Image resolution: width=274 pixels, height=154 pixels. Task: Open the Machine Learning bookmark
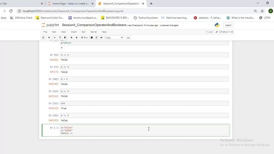(175, 18)
